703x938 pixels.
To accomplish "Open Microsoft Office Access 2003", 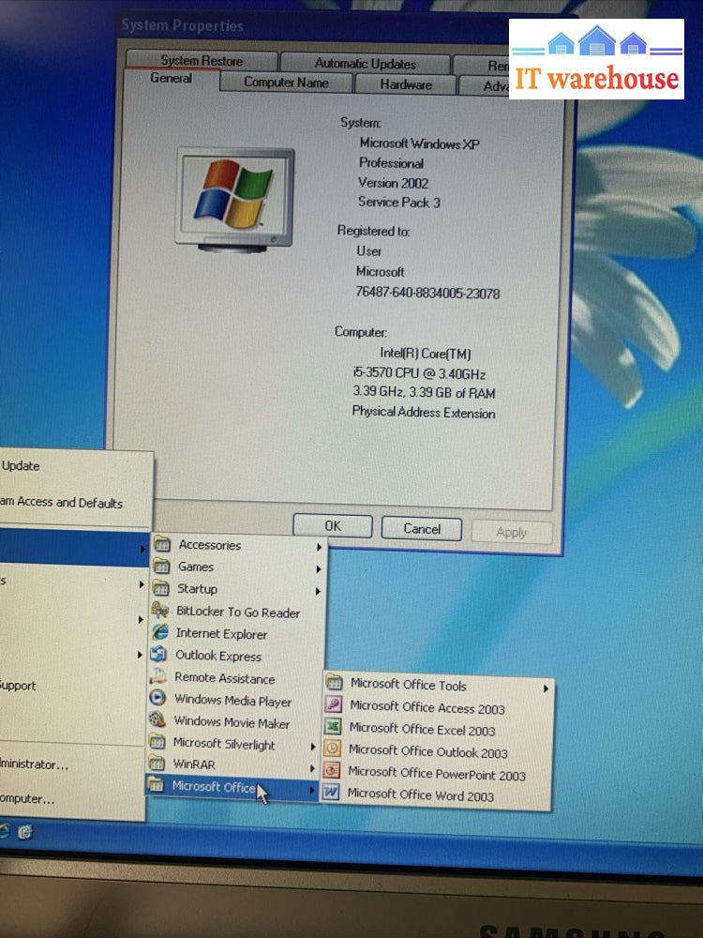I will coord(437,707).
